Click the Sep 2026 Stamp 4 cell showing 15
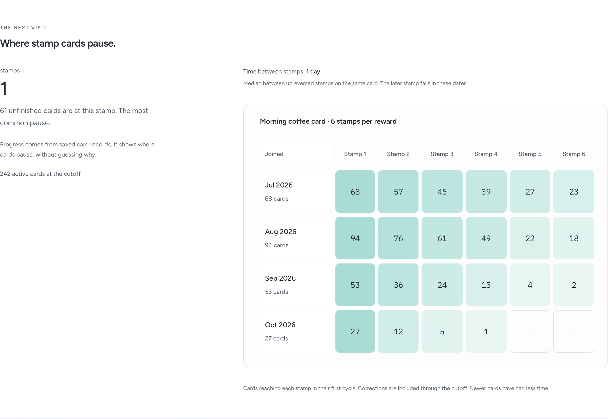 click(486, 284)
